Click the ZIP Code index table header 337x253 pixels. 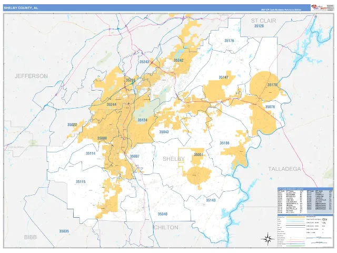(305, 189)
